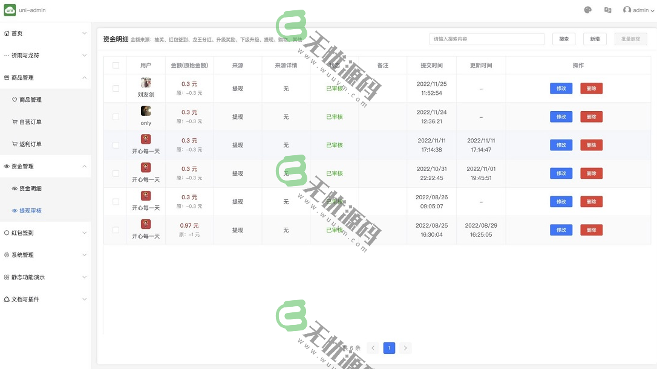
Task: Click the 商品管理 shopping-bag icon
Action: pyautogui.click(x=5, y=77)
